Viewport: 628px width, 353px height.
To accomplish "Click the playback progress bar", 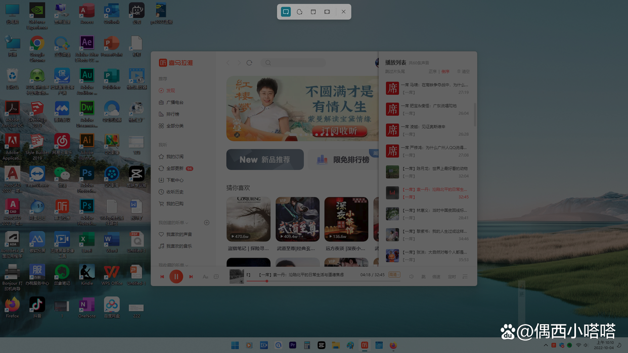I will [x=323, y=281].
